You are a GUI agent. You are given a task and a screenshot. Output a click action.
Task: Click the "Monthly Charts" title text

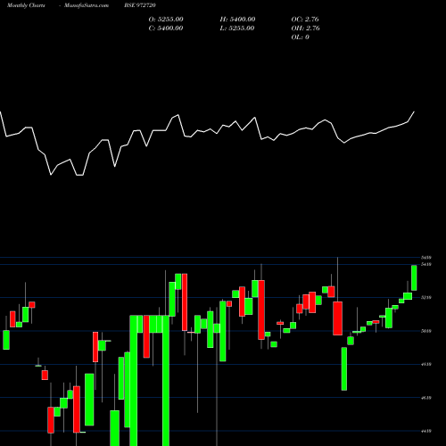pyautogui.click(x=26, y=5)
